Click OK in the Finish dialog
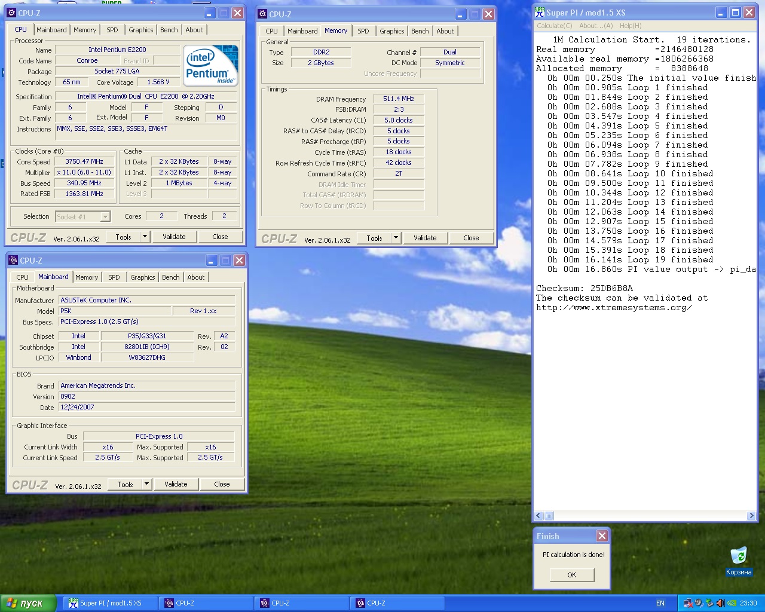The image size is (765, 612). pyautogui.click(x=572, y=575)
